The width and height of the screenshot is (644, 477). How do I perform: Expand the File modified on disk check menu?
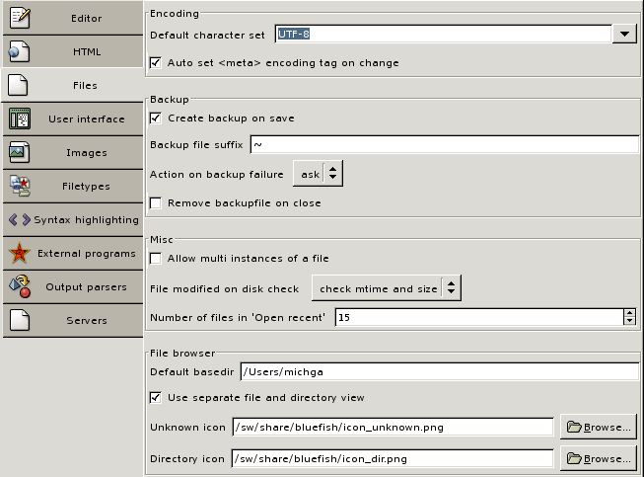point(387,289)
